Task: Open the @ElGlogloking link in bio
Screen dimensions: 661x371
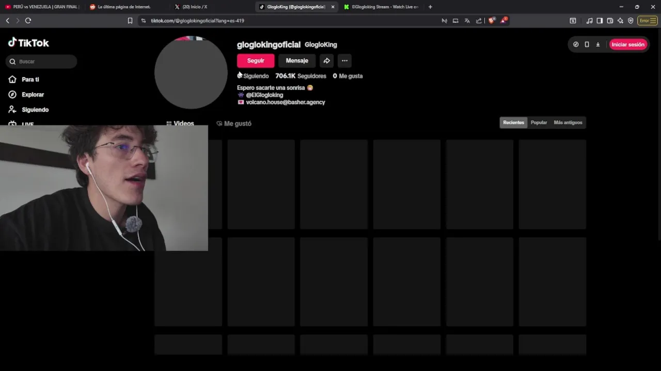Action: click(x=264, y=95)
